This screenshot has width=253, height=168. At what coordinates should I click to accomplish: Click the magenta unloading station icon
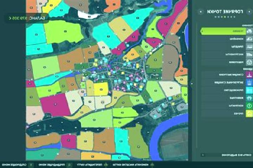click(x=249, y=75)
